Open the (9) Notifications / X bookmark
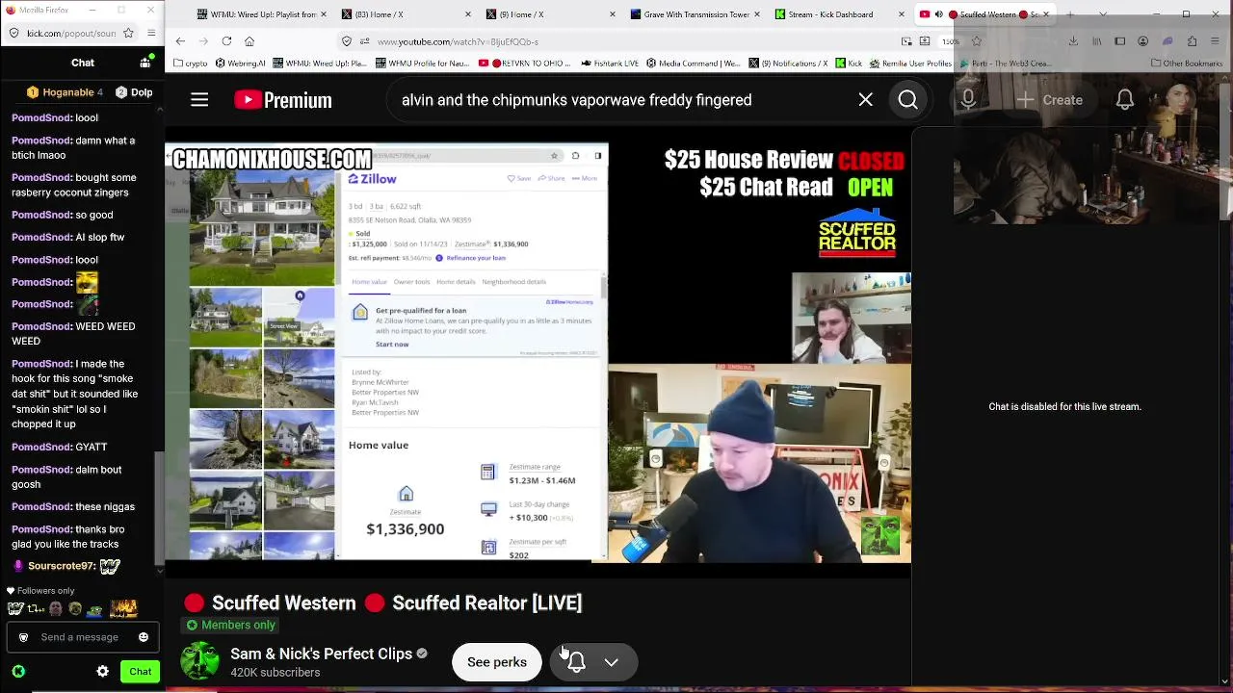The width and height of the screenshot is (1233, 693). pos(786,64)
